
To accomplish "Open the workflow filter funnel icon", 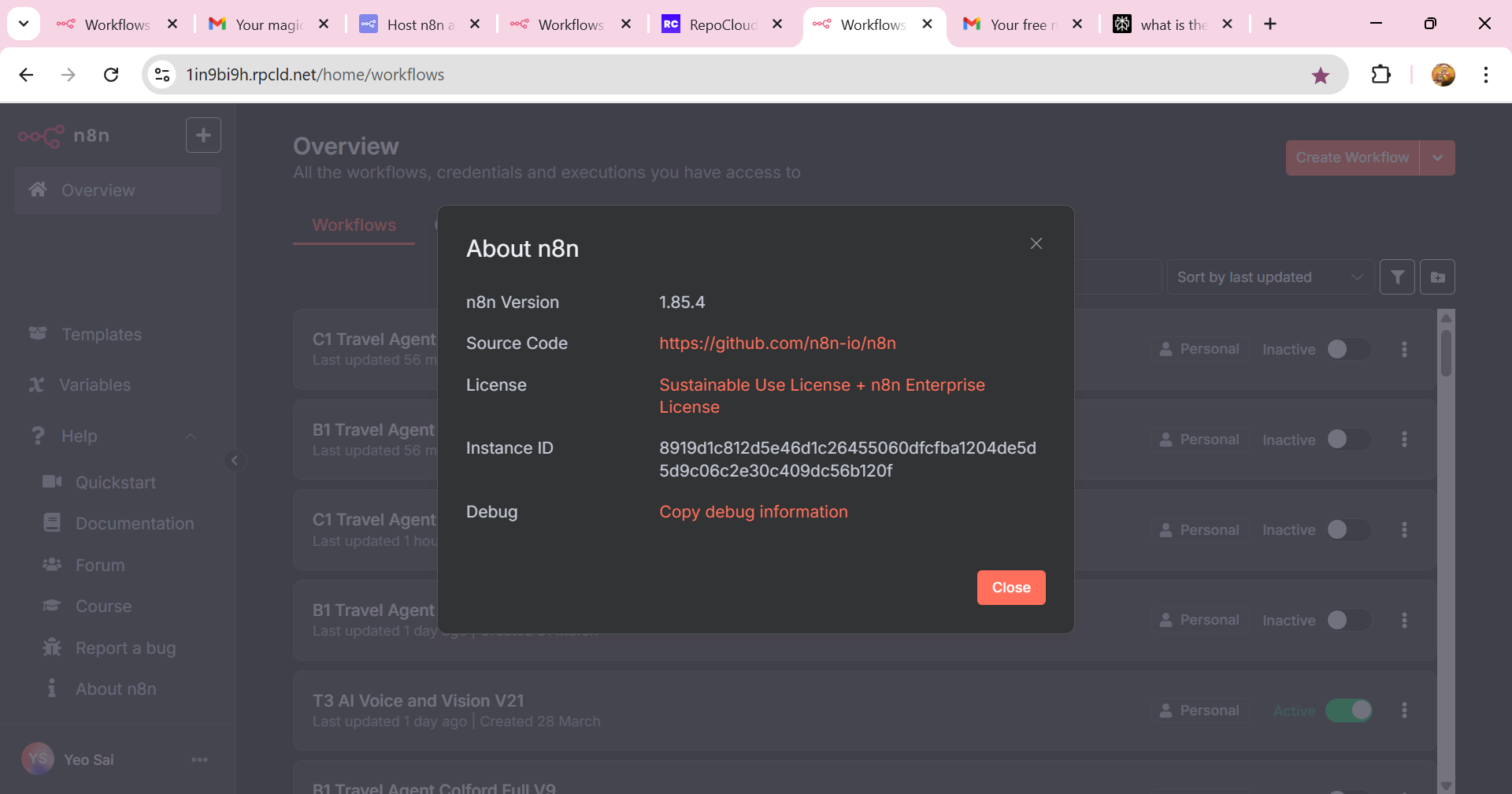I will (x=1397, y=277).
